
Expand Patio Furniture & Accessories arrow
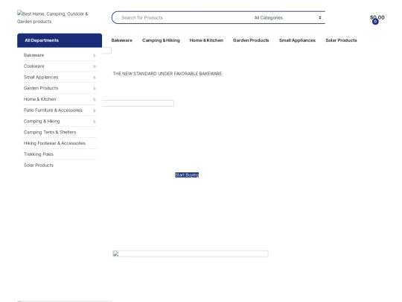[x=95, y=110]
